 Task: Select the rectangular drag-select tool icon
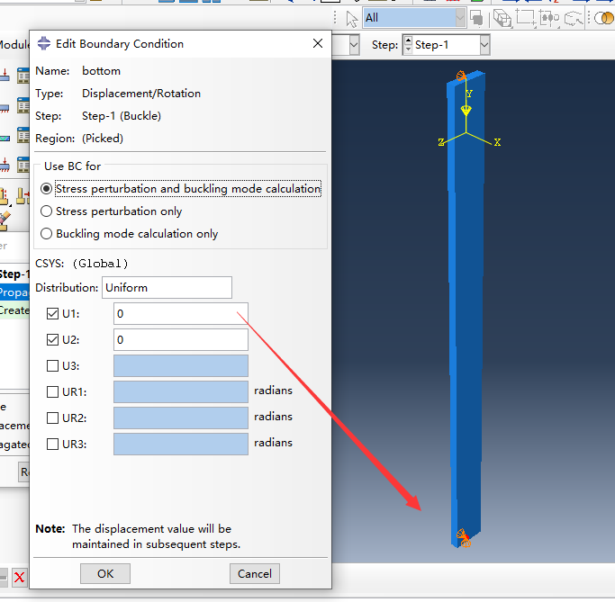[x=526, y=18]
